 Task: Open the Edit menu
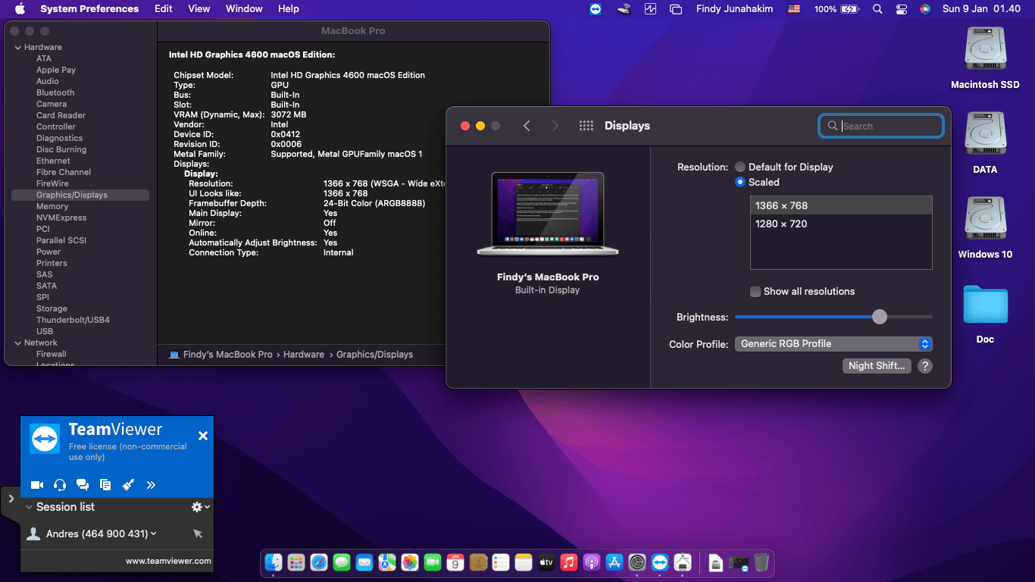click(164, 9)
